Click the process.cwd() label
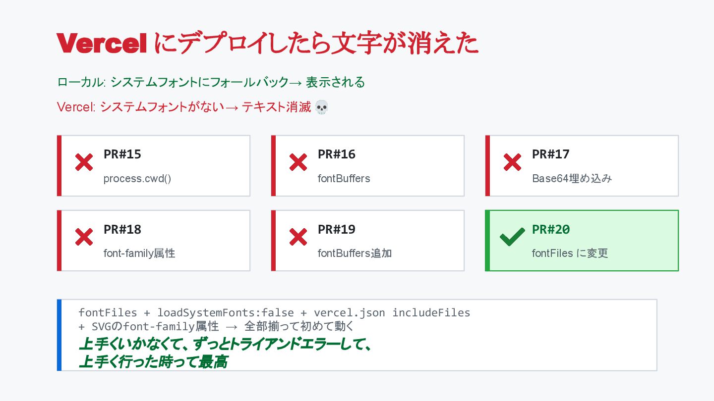Image resolution: width=714 pixels, height=401 pixels. point(137,178)
